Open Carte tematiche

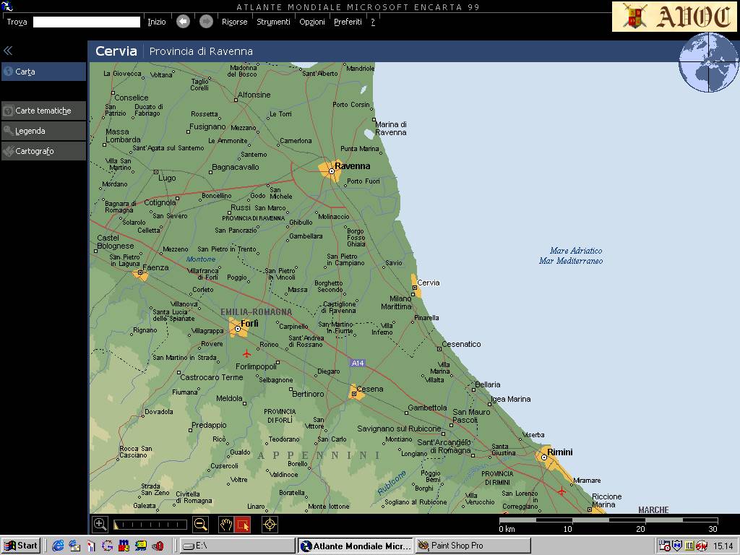click(43, 111)
